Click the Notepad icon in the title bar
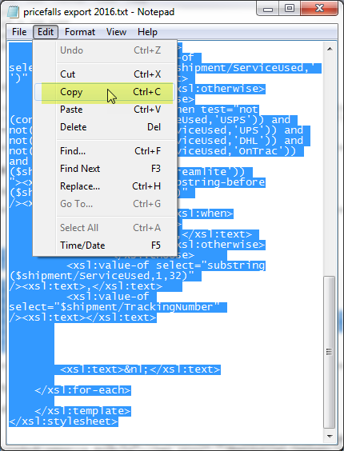Viewport: 344px width, 451px height. (13, 12)
